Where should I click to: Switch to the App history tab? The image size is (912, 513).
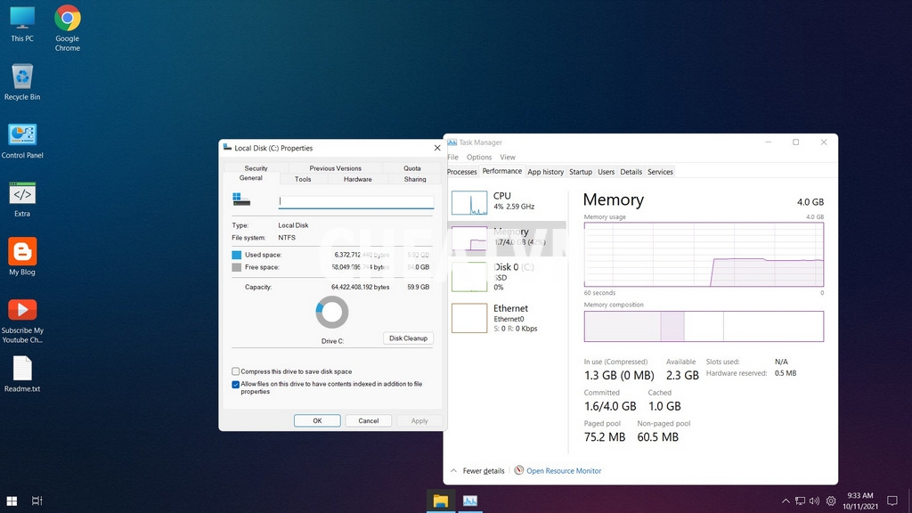tap(545, 172)
